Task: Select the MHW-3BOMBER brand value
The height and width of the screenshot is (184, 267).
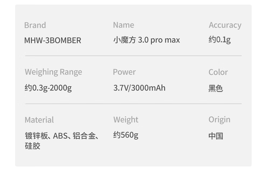Action: click(53, 40)
